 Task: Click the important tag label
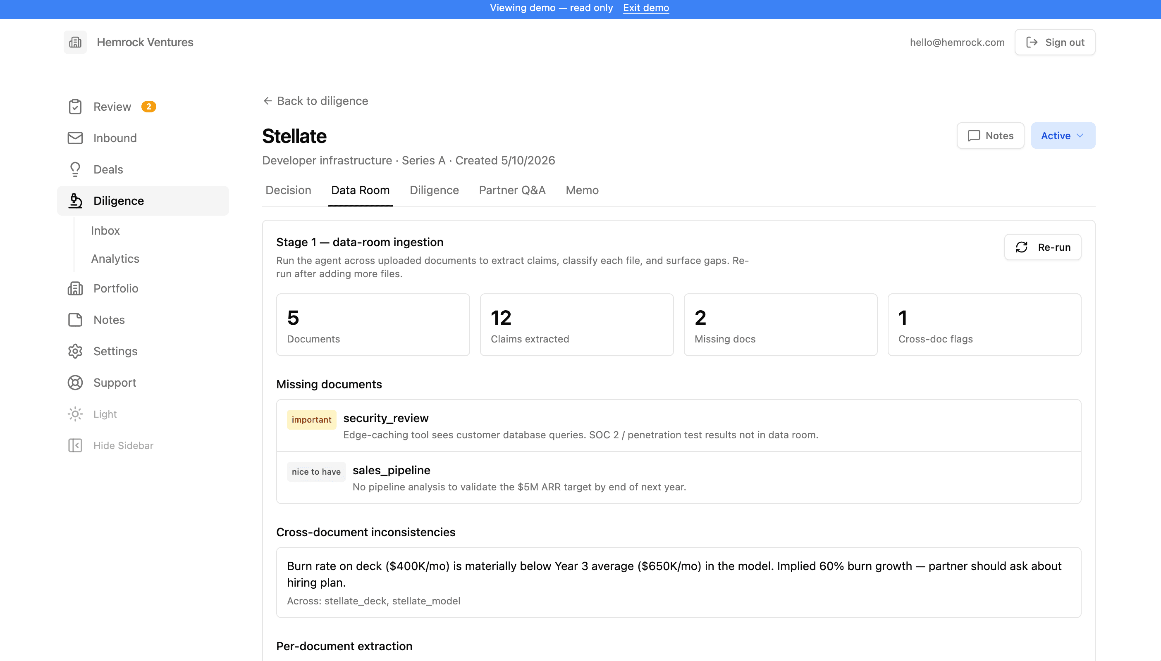click(x=311, y=420)
